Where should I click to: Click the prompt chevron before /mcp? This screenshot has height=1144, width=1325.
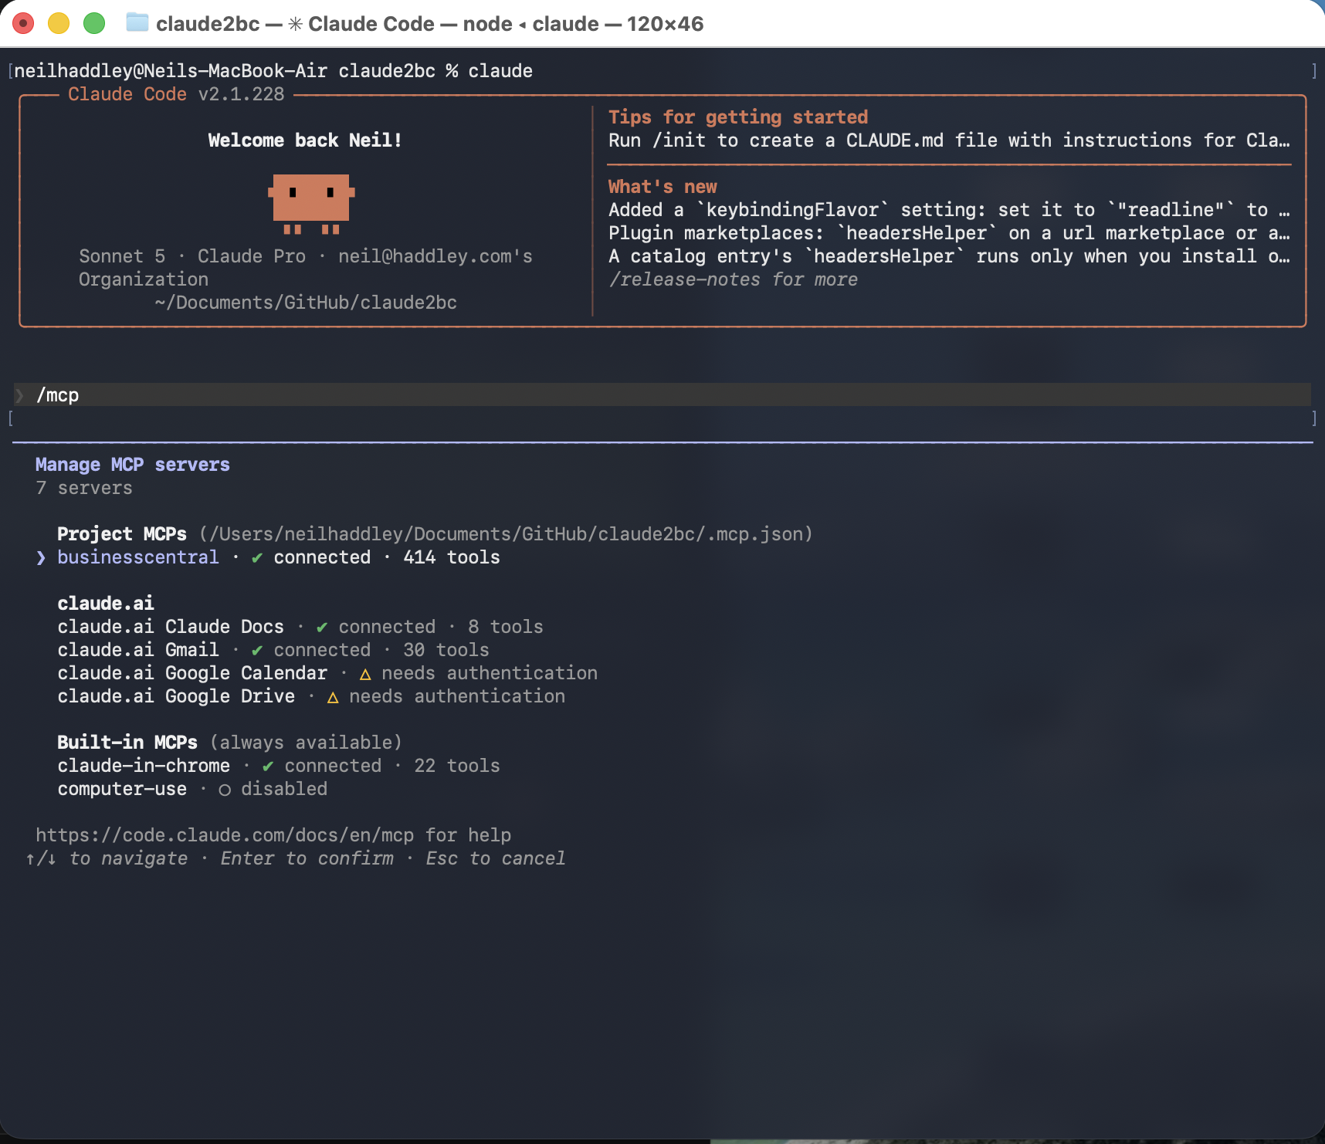[x=19, y=395]
